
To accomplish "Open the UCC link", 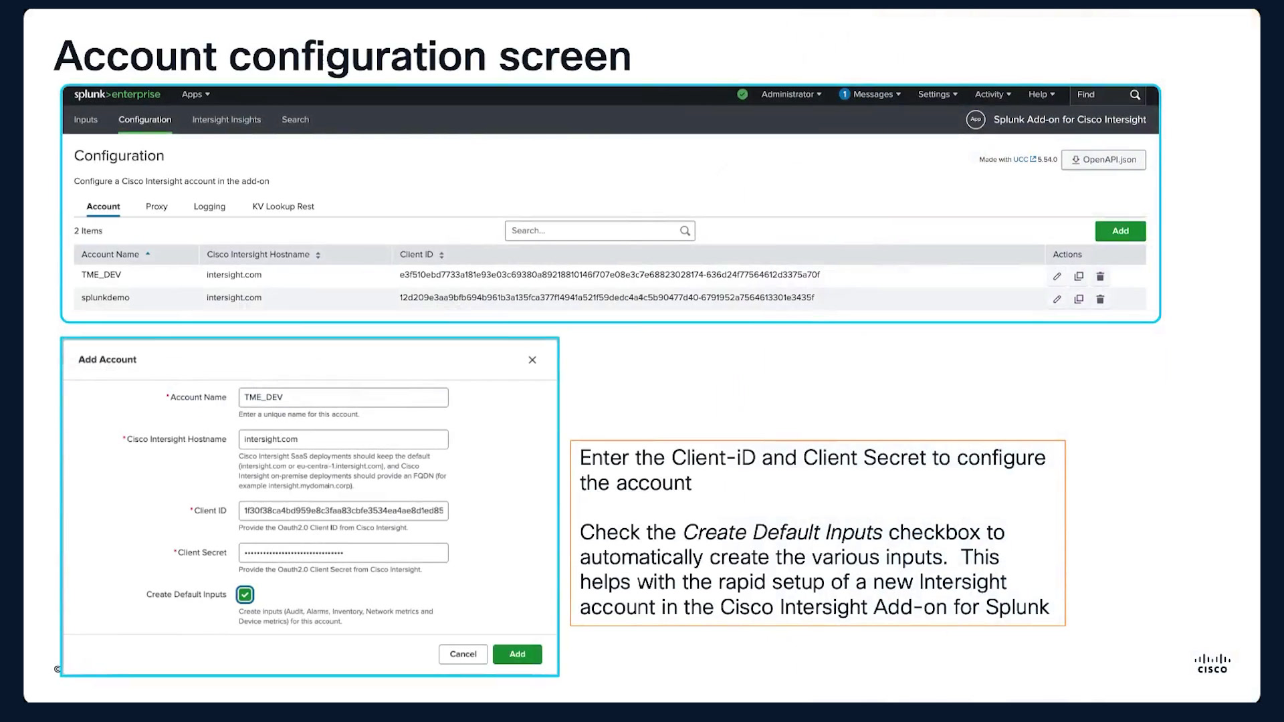I will point(1024,160).
